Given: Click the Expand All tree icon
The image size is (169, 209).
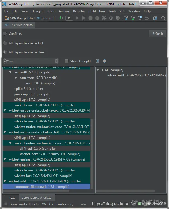Looking at the screenshot, I should click(98, 61).
